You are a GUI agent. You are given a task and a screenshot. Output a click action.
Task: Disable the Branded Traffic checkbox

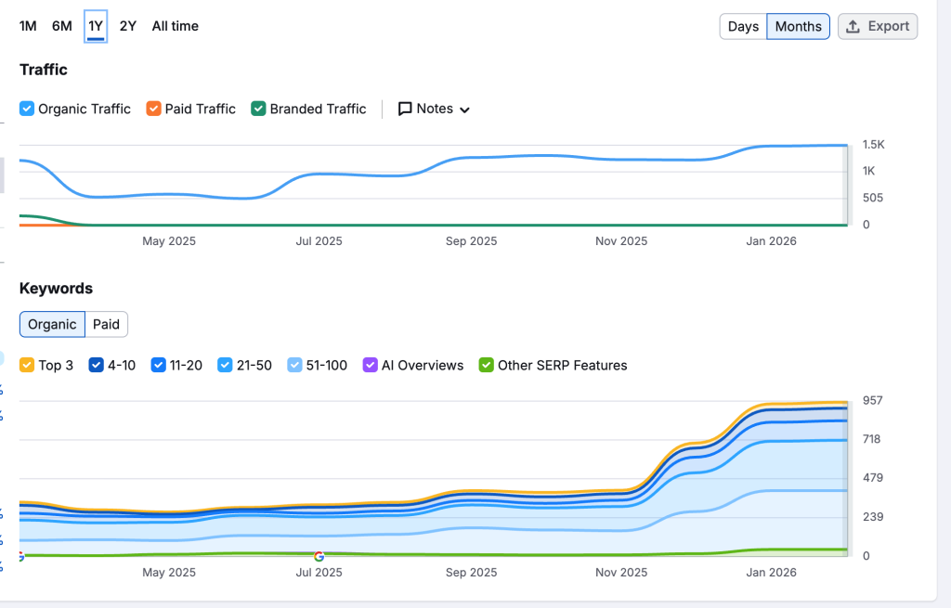click(x=258, y=109)
